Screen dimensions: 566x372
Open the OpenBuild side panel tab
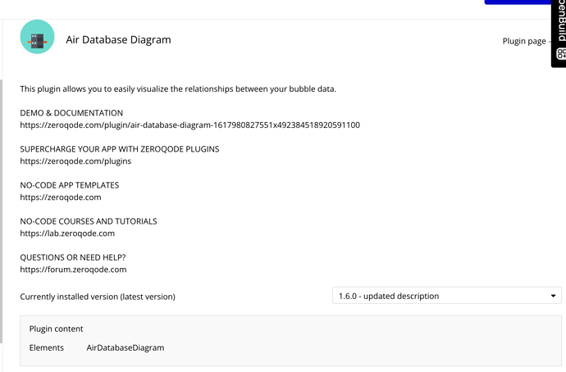coord(559,33)
